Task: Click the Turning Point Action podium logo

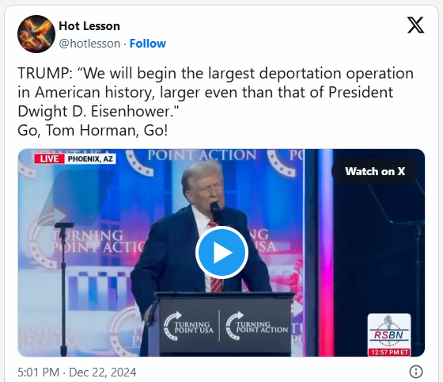Action: (256, 326)
